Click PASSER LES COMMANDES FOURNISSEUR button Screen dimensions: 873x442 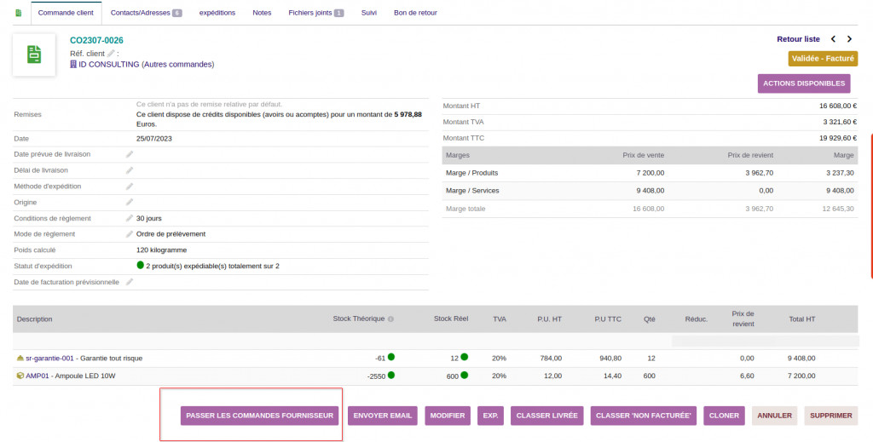click(x=259, y=416)
